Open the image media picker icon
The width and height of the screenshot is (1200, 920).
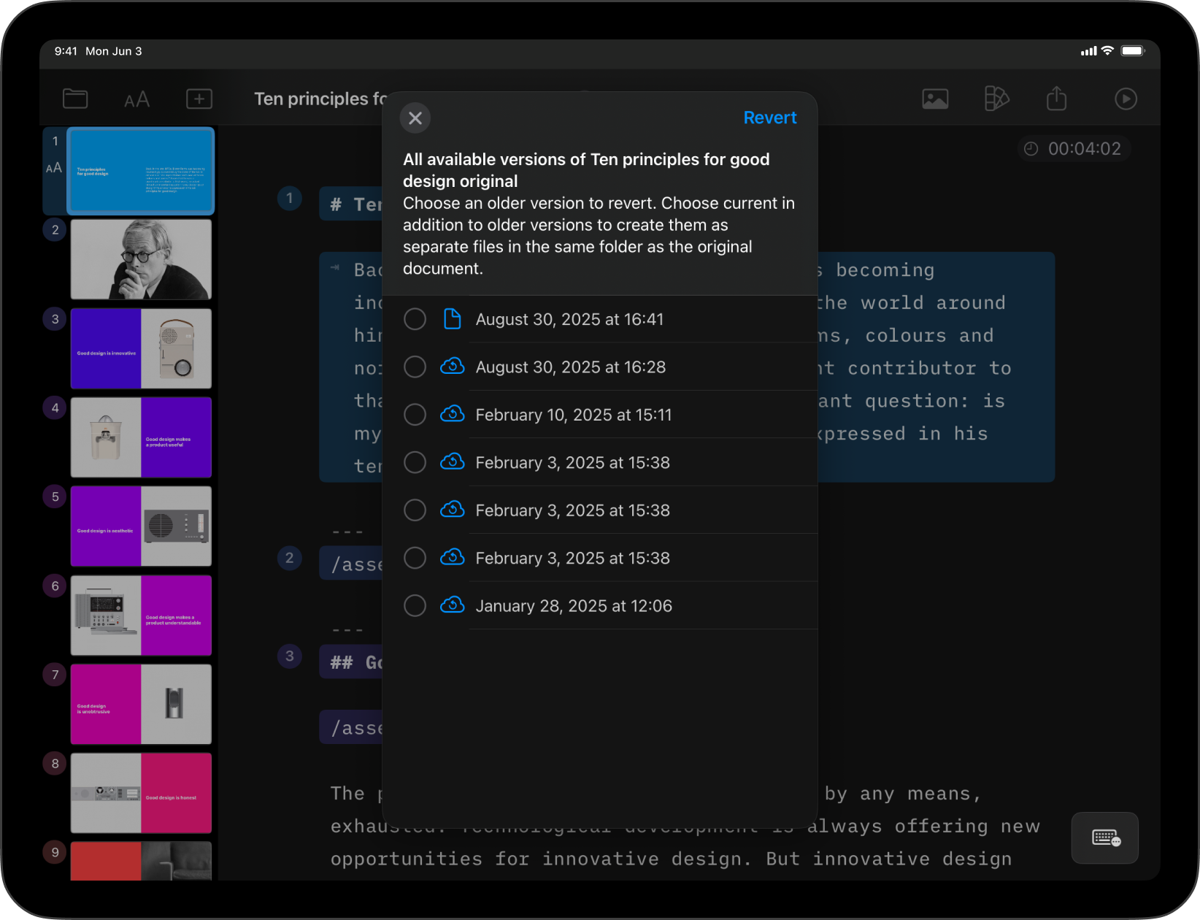(935, 99)
